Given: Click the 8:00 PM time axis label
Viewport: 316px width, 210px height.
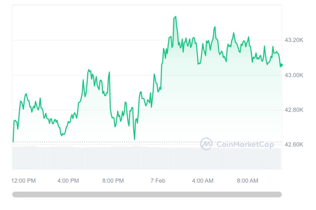Looking at the screenshot, I should point(113,181).
